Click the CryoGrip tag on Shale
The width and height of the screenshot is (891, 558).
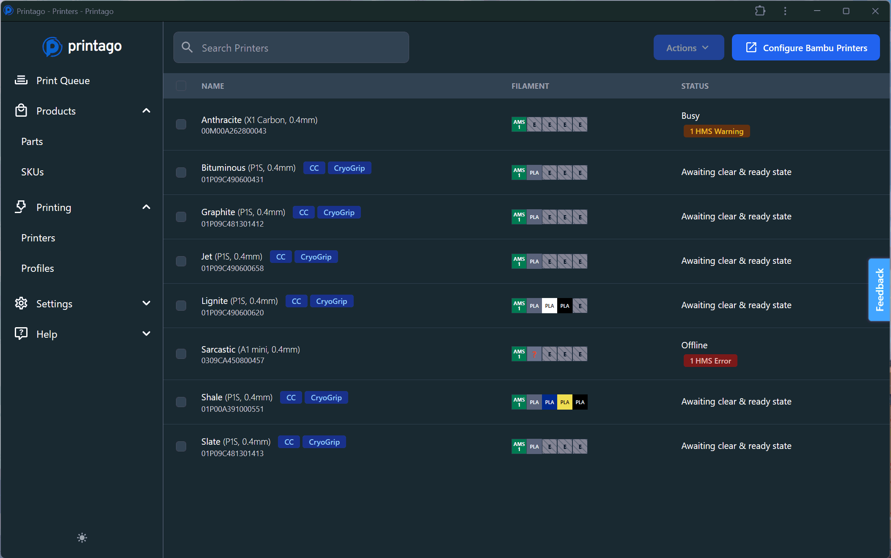click(x=326, y=398)
